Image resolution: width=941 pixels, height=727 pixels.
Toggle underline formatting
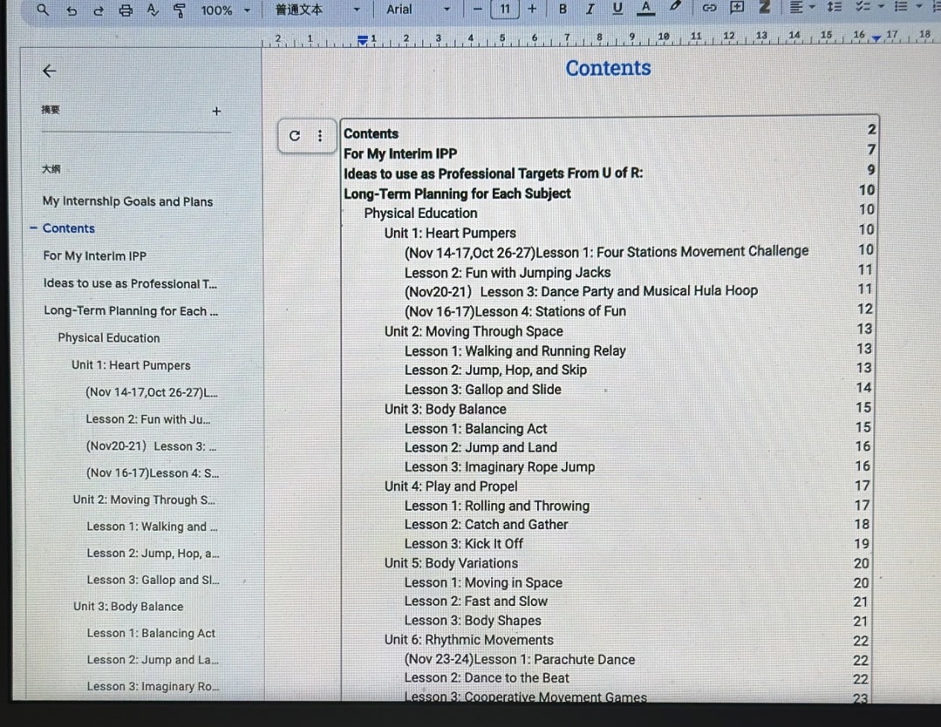click(x=617, y=9)
